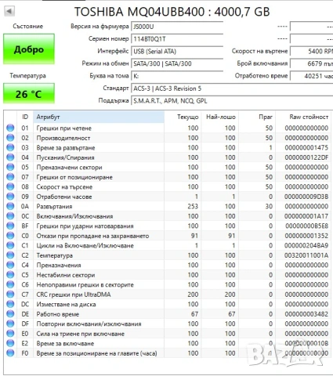Select the Отработени часове row

point(168,197)
